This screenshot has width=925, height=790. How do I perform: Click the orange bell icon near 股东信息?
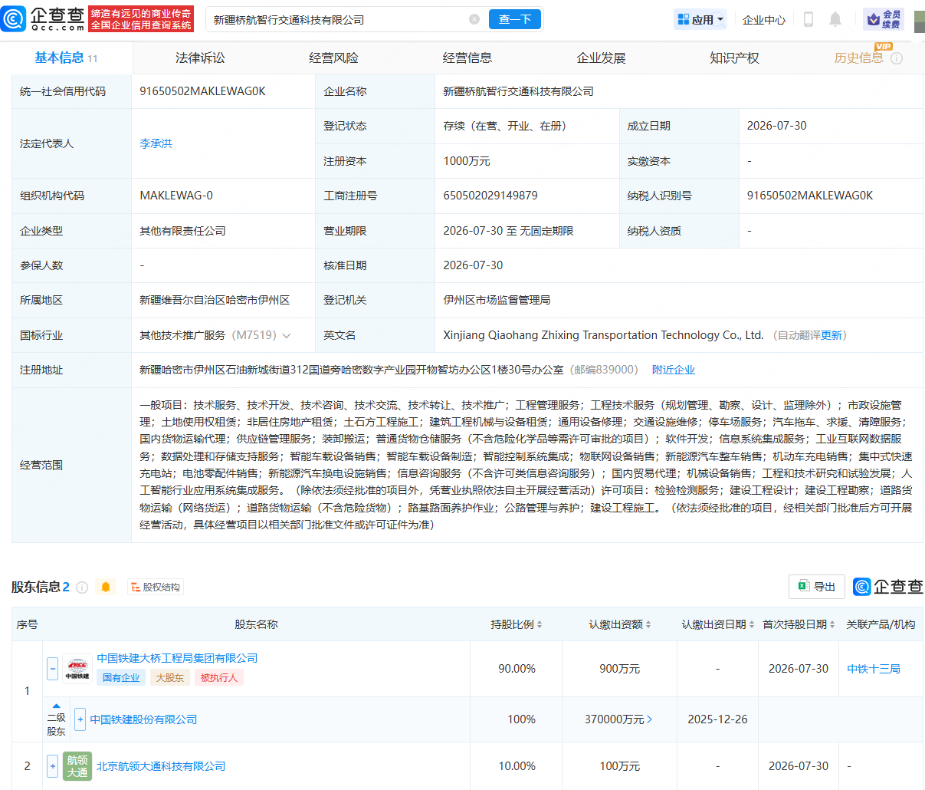pos(106,588)
